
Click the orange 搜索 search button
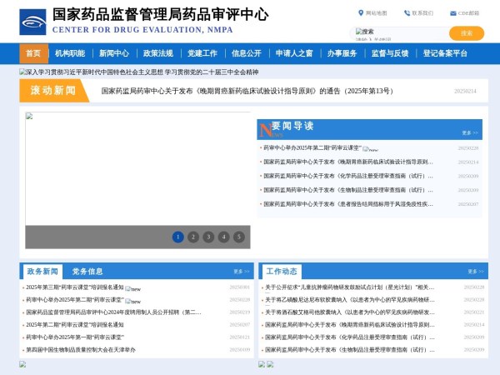(x=466, y=33)
